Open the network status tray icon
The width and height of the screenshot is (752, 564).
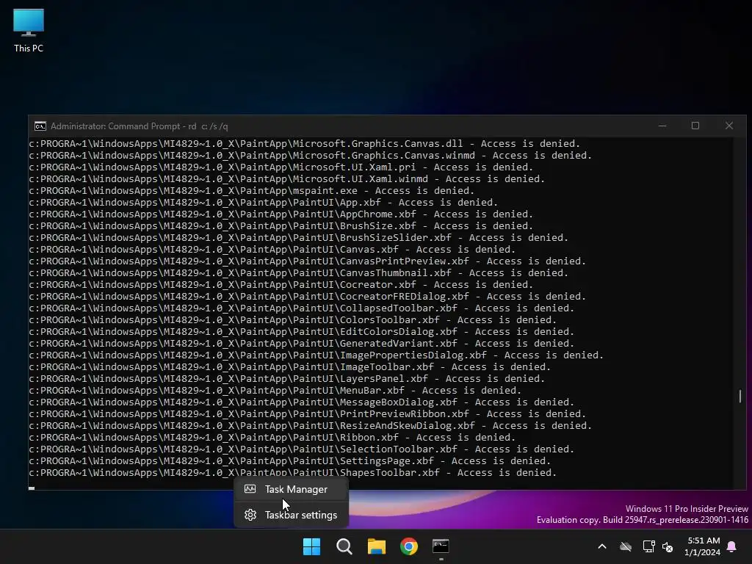click(x=648, y=546)
